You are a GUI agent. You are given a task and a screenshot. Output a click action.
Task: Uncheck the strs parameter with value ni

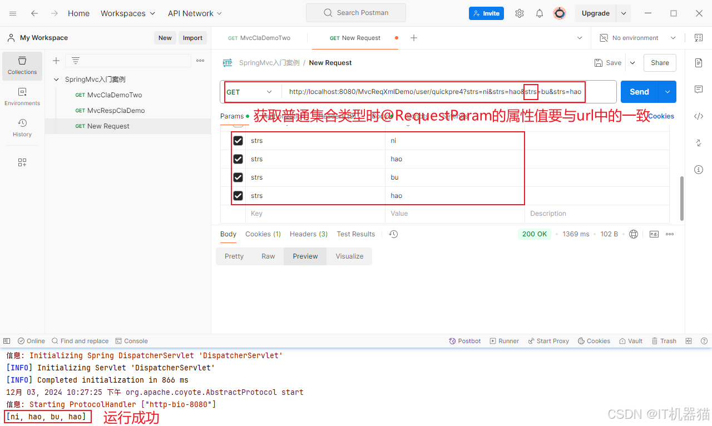pyautogui.click(x=238, y=141)
